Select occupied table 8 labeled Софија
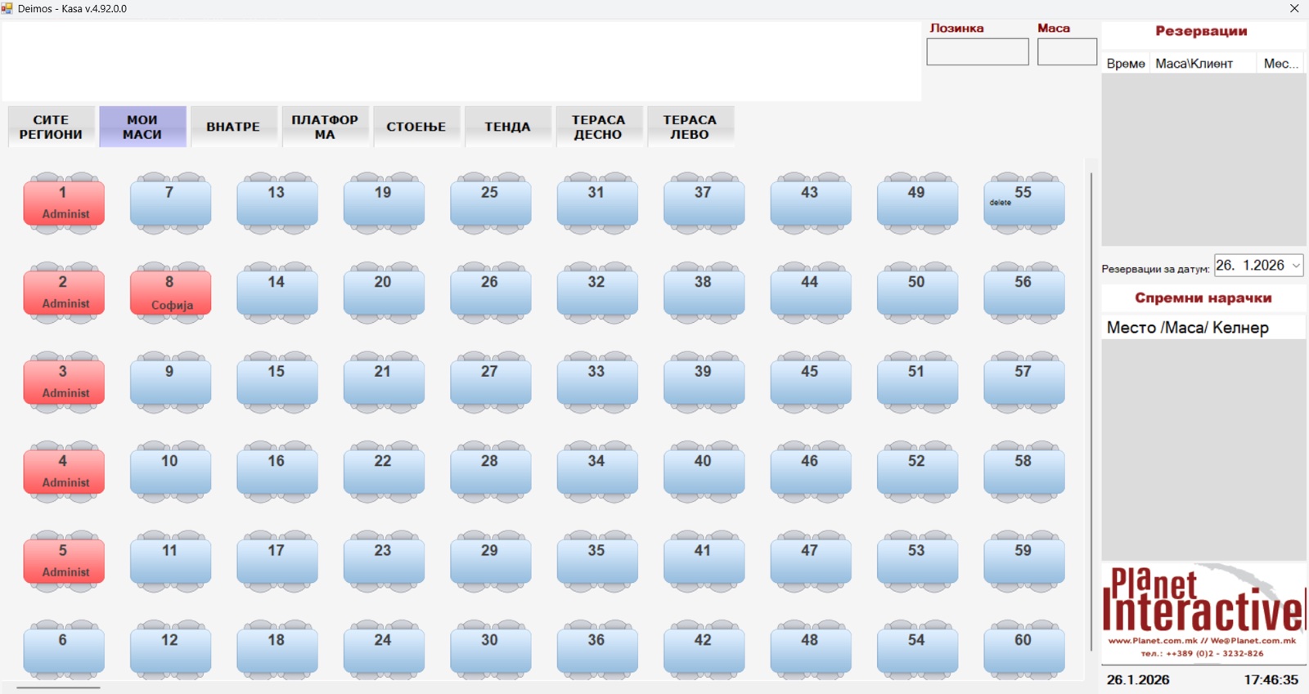Screen dimensions: 1309x694 tap(170, 293)
